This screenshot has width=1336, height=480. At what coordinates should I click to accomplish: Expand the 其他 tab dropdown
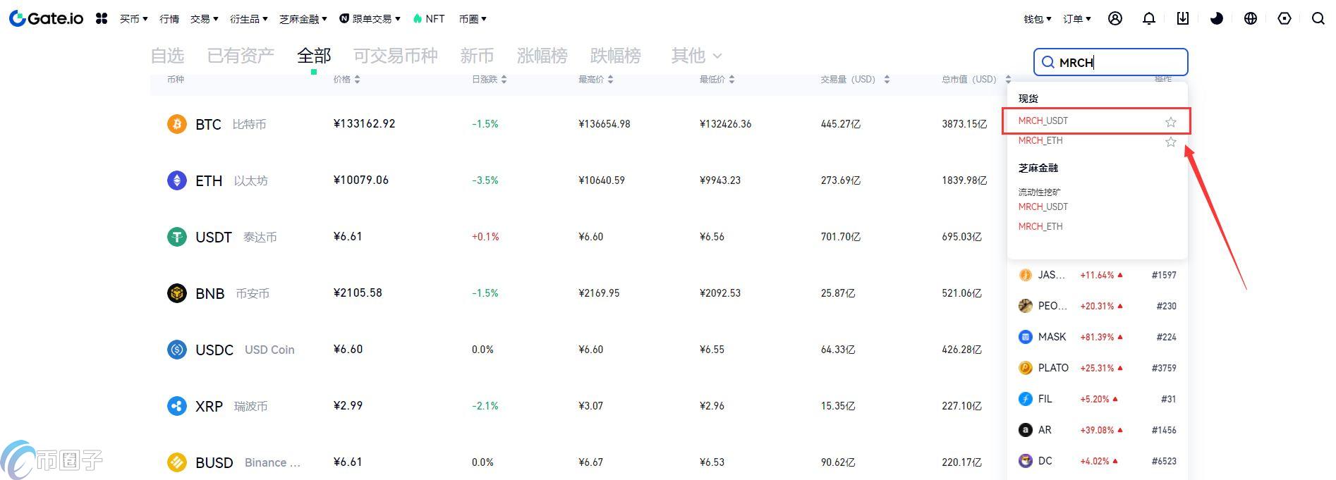click(697, 56)
